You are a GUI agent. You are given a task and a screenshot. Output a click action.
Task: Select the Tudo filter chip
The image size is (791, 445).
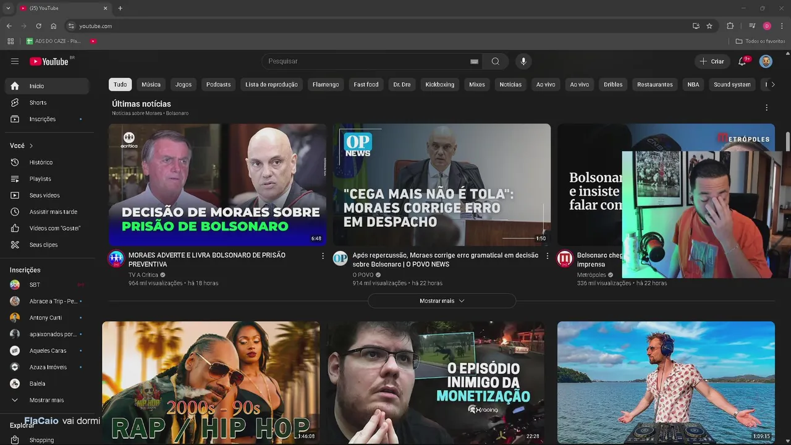121,85
